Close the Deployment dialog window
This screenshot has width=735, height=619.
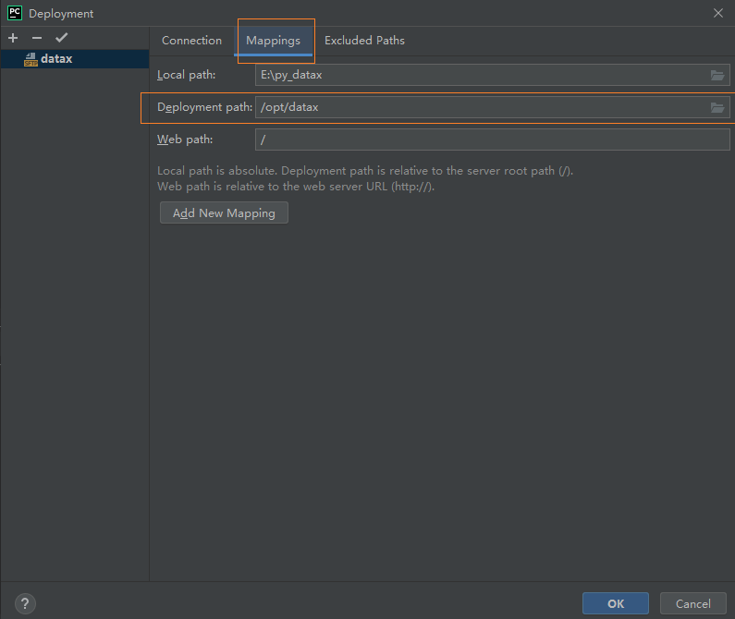718,13
